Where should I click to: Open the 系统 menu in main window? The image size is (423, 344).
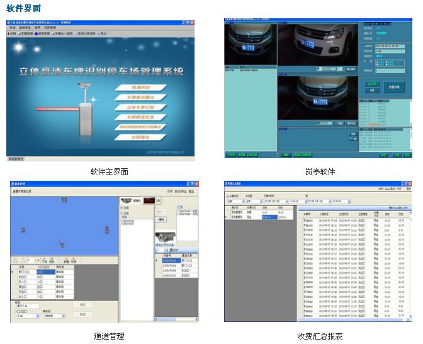pos(12,28)
